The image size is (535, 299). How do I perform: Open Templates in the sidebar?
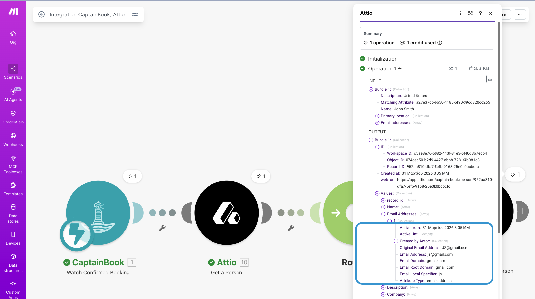[13, 189]
